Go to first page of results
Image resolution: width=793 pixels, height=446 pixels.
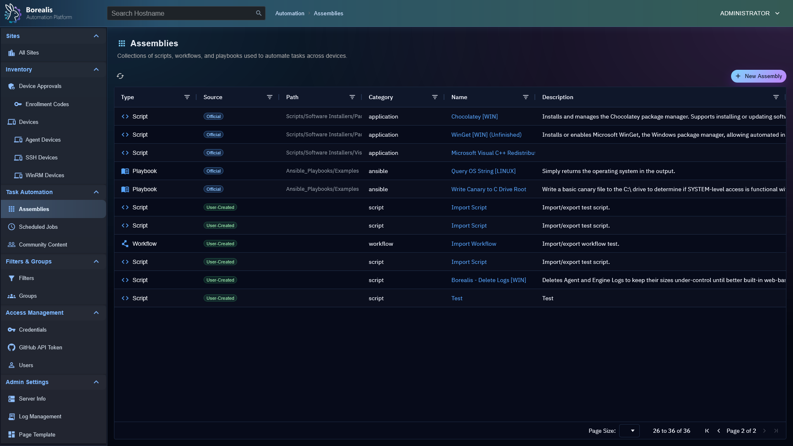(707, 431)
